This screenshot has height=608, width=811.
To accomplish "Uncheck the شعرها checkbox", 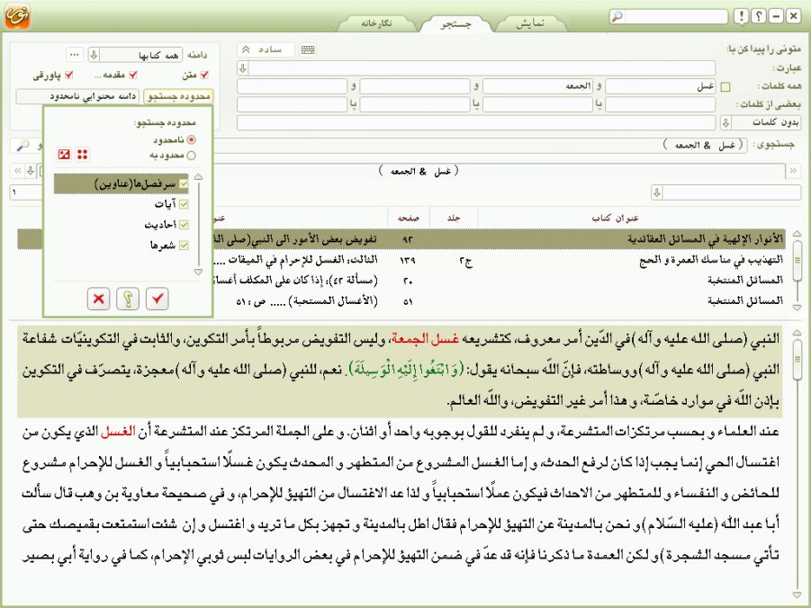I will coord(184,246).
